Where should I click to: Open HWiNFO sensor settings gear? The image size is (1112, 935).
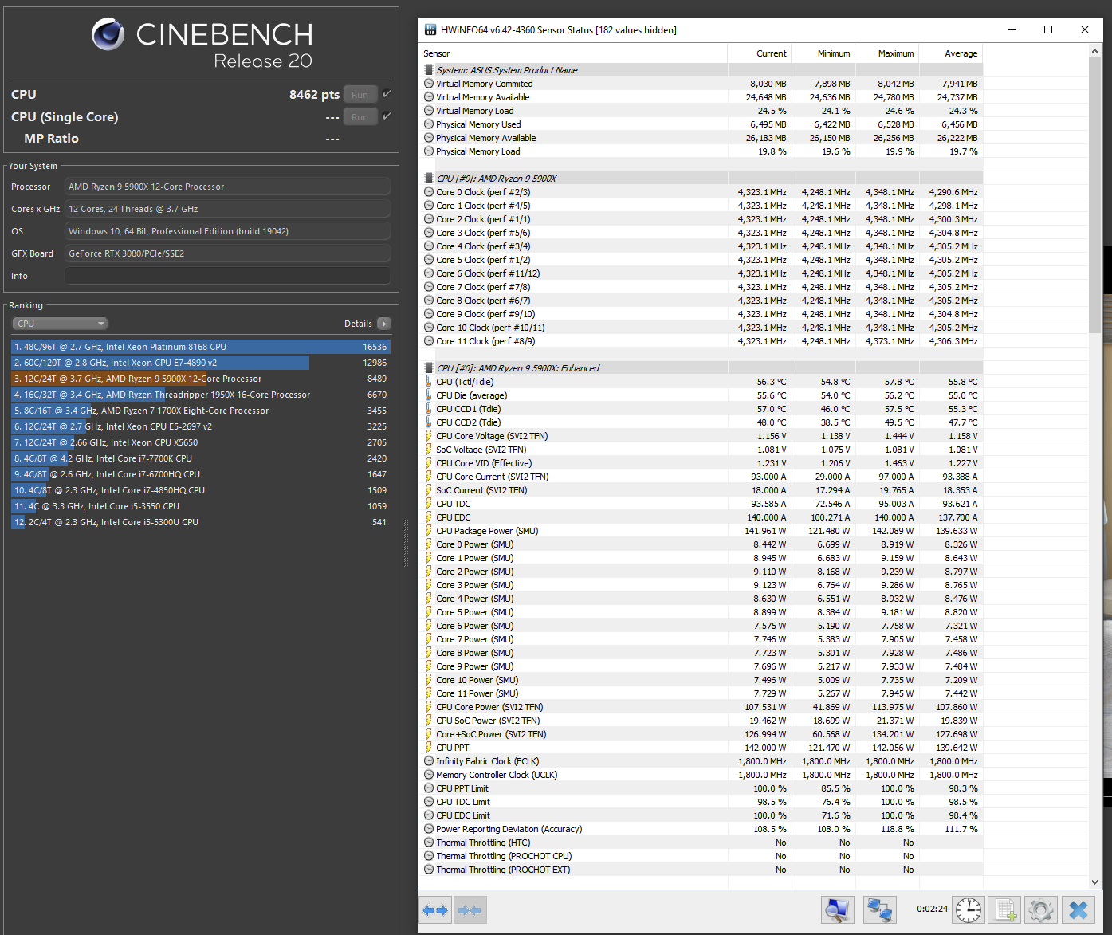1041,909
